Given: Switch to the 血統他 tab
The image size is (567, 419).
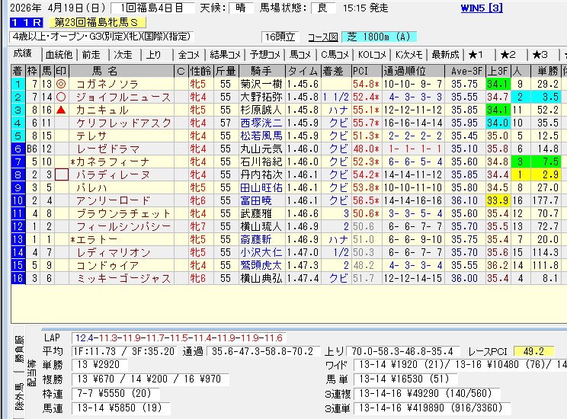Looking at the screenshot, I should pos(59,54).
